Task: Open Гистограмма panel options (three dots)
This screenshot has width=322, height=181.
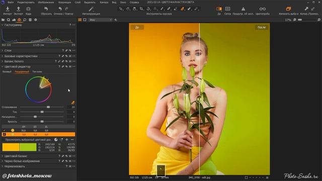Action: pos(74,25)
